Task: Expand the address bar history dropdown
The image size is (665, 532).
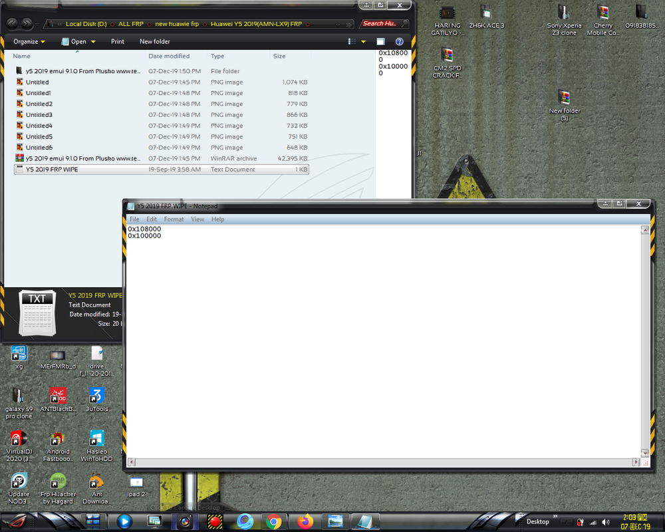Action: tap(338, 24)
